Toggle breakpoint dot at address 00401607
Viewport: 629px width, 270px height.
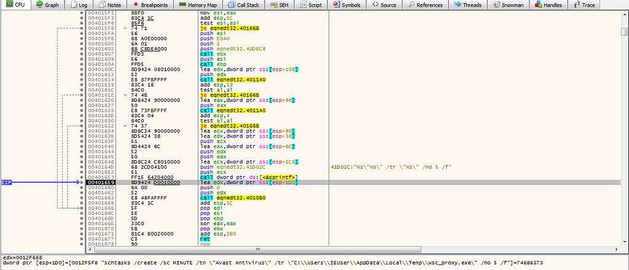[x=82, y=54]
